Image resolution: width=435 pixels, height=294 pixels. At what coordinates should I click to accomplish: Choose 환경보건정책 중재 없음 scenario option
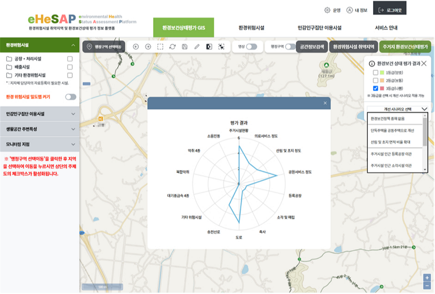[x=395, y=119]
